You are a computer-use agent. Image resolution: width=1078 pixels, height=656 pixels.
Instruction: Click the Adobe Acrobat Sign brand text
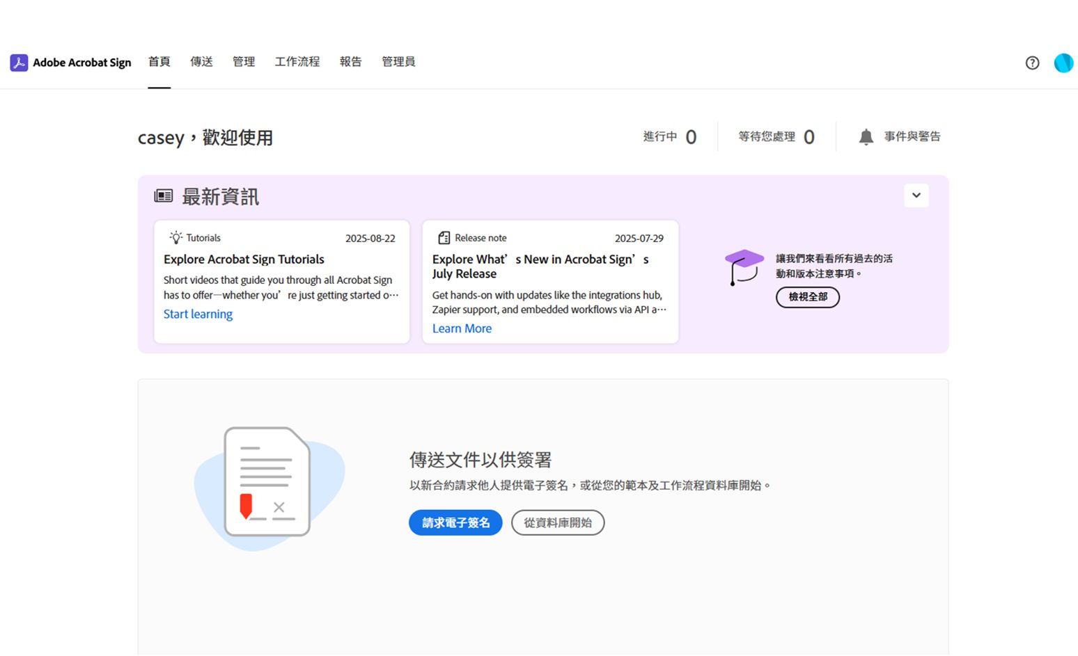(82, 63)
